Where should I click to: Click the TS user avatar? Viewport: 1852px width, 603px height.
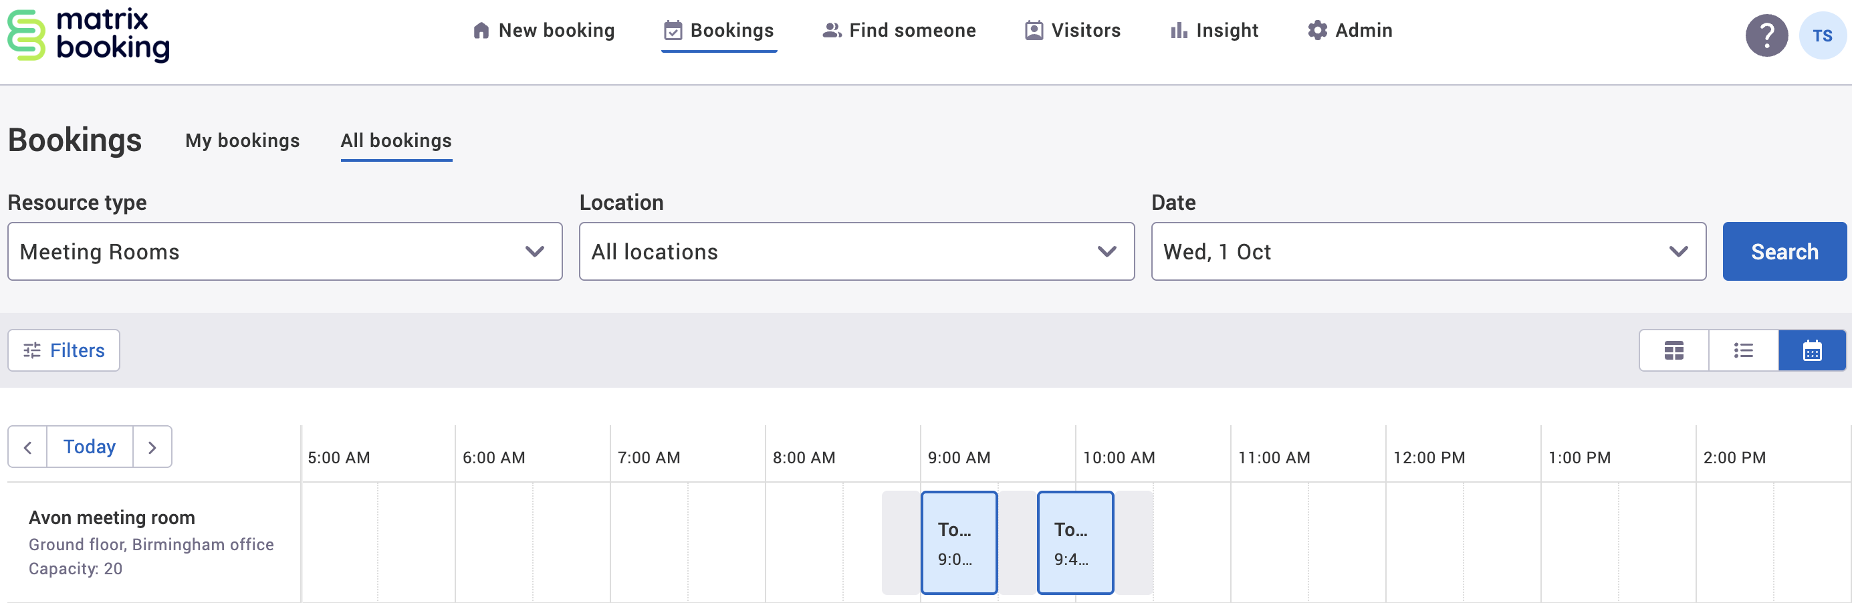pyautogui.click(x=1824, y=35)
